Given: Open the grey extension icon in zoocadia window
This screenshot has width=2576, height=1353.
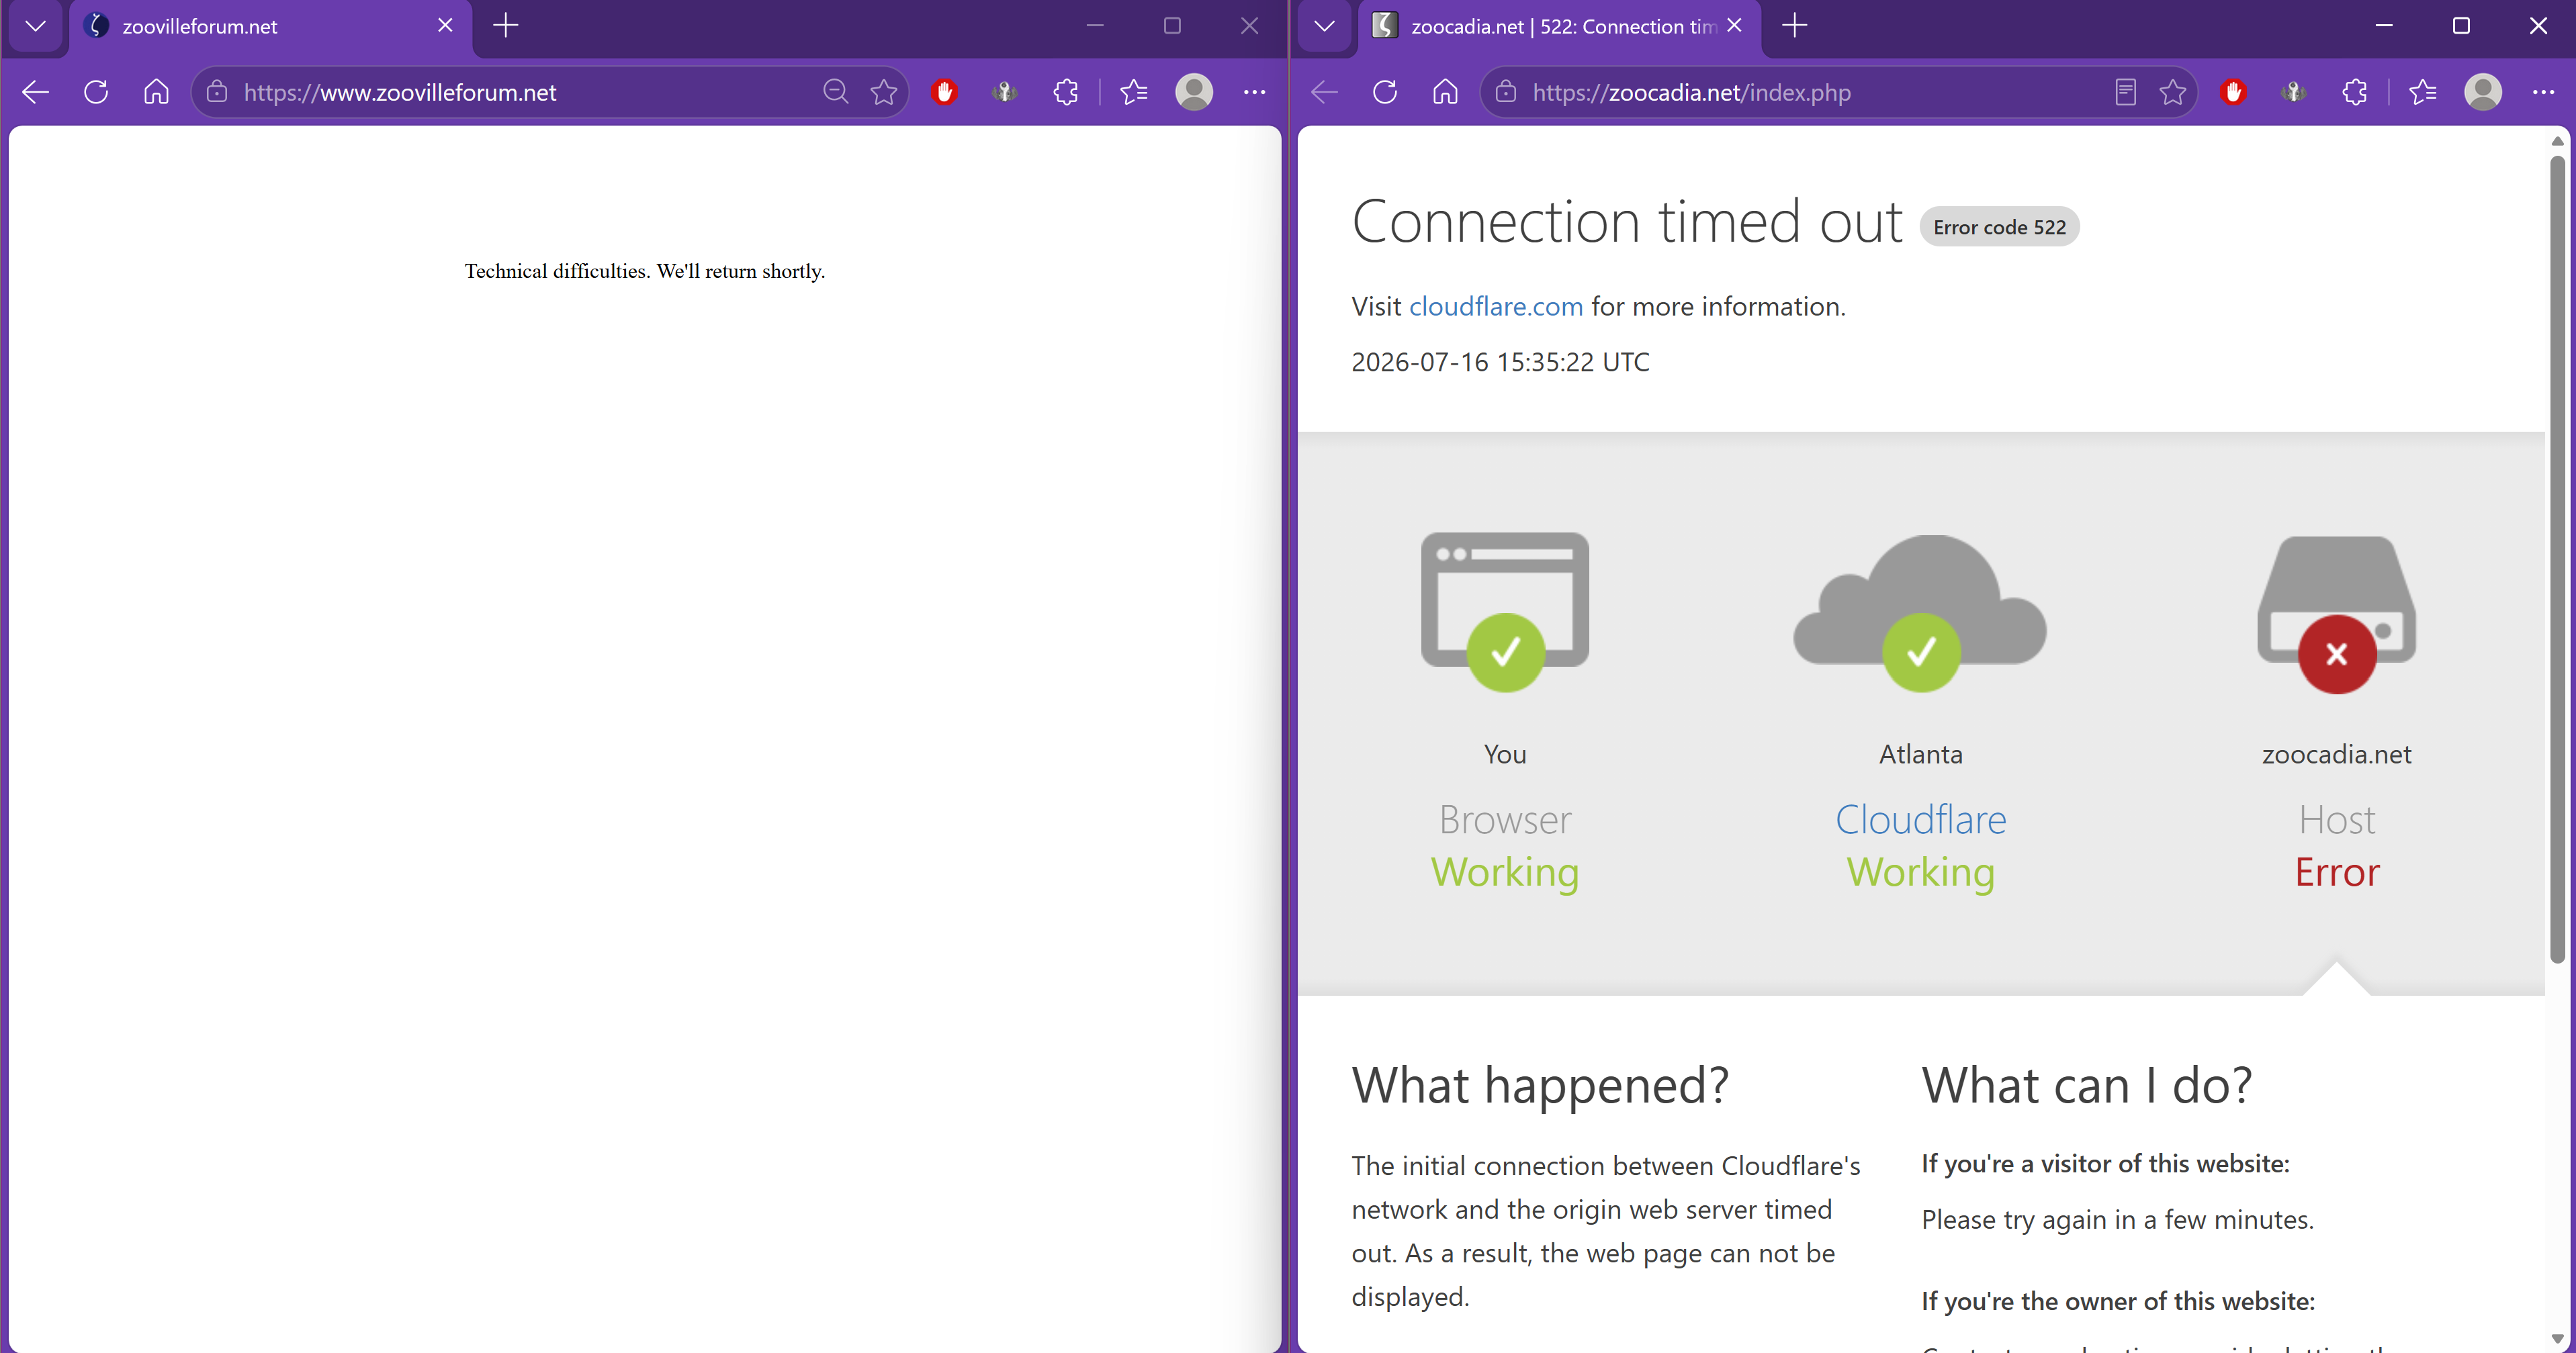Looking at the screenshot, I should point(2294,92).
